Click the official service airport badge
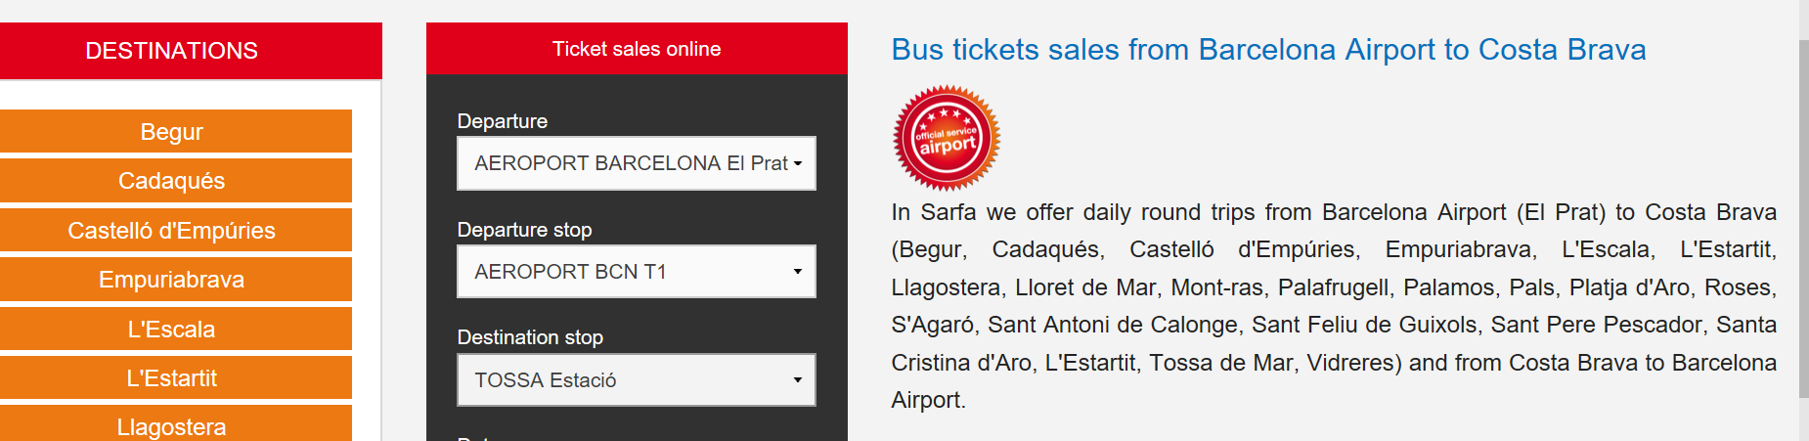 pos(947,138)
